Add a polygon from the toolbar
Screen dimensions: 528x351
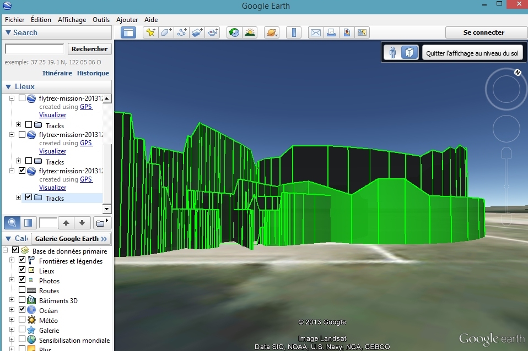[x=166, y=32]
